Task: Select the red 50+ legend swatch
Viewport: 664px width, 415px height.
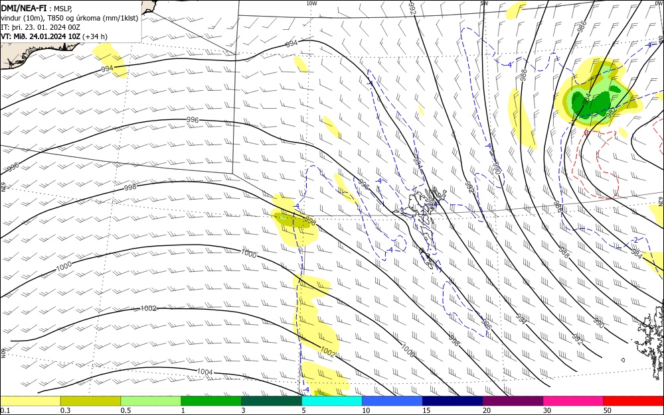Action: pyautogui.click(x=633, y=401)
